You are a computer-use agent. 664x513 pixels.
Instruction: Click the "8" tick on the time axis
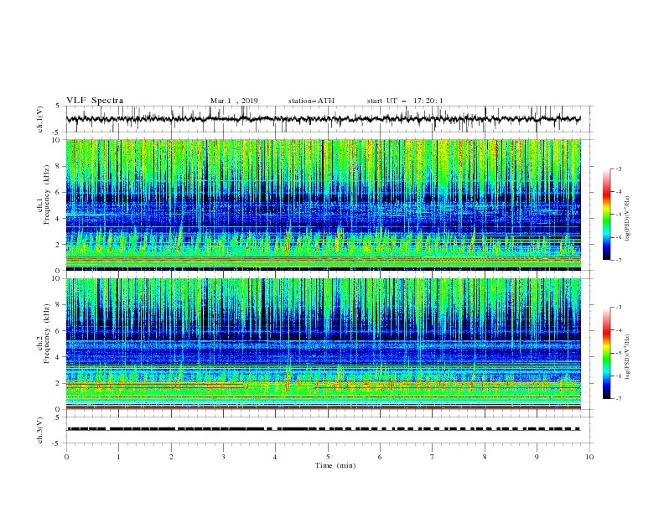tap(485, 457)
